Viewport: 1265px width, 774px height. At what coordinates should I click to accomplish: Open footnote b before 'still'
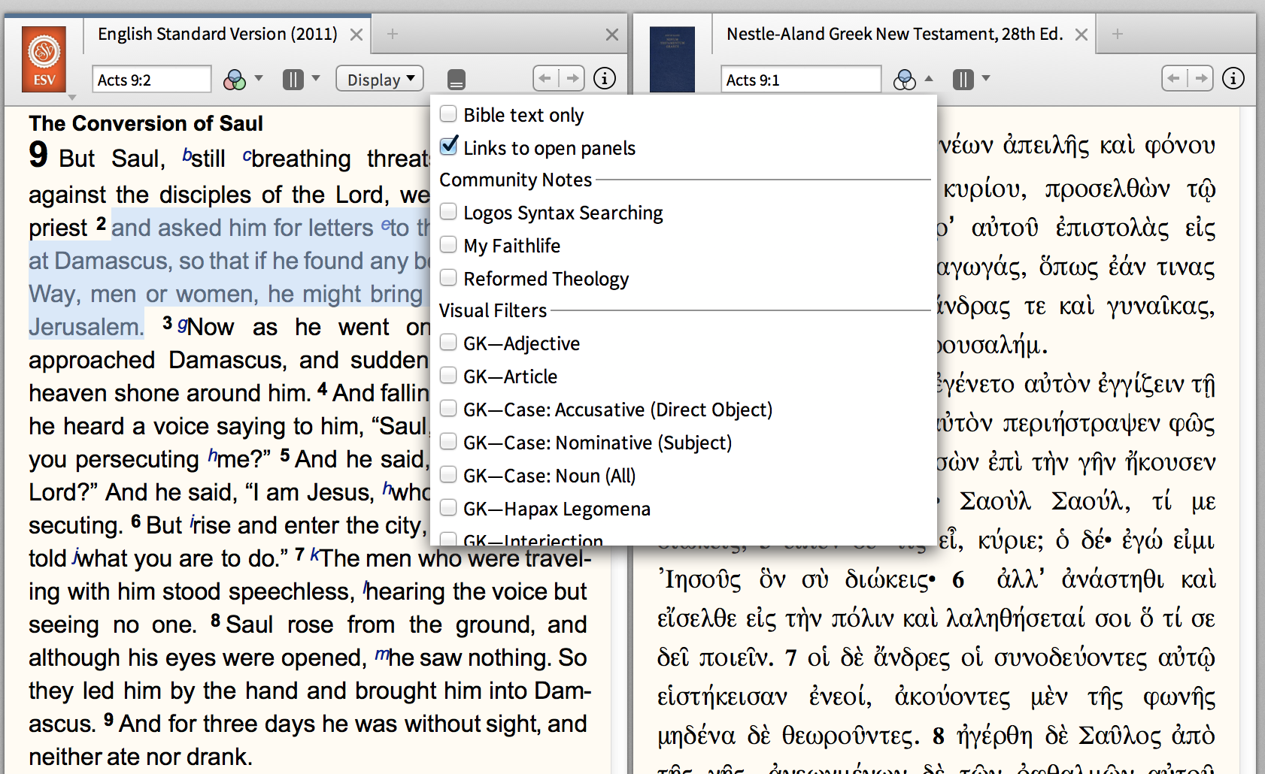187,155
